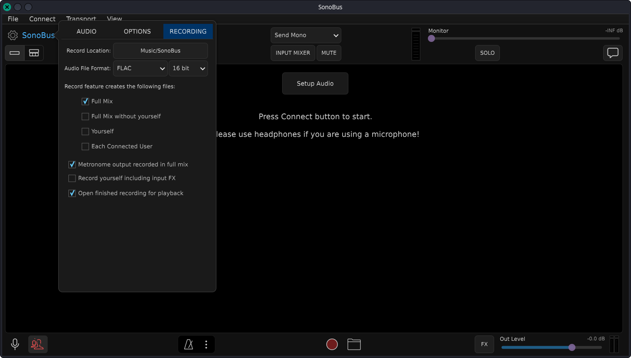Check Full Mix without yourself
This screenshot has height=358, width=631.
tap(85, 117)
